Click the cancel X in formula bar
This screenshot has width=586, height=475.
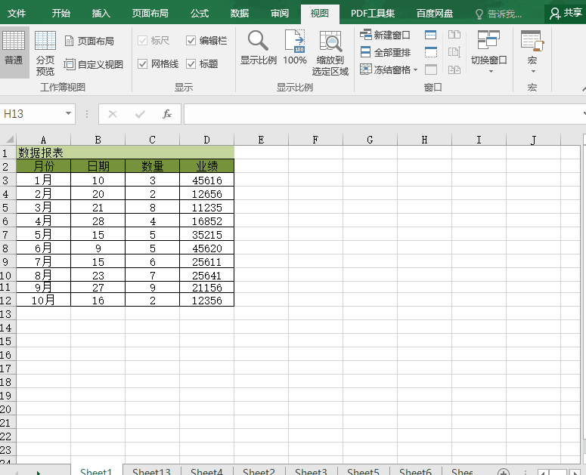click(x=113, y=114)
